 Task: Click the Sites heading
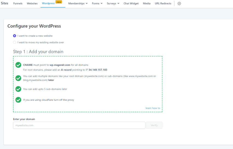(x=4, y=3)
